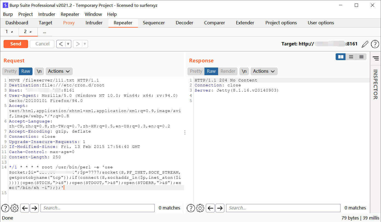Switch to the Dashboard tab
381x222 pixels.
point(17,23)
